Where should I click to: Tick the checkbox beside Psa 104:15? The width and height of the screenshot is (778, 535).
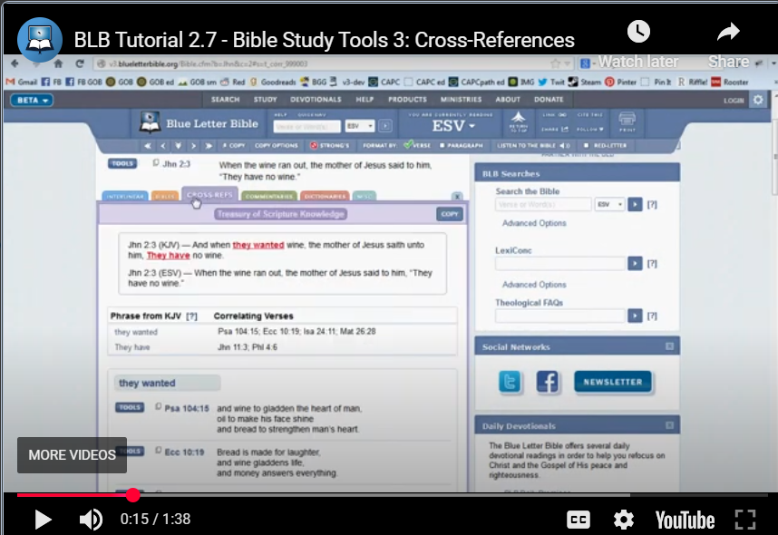click(159, 407)
